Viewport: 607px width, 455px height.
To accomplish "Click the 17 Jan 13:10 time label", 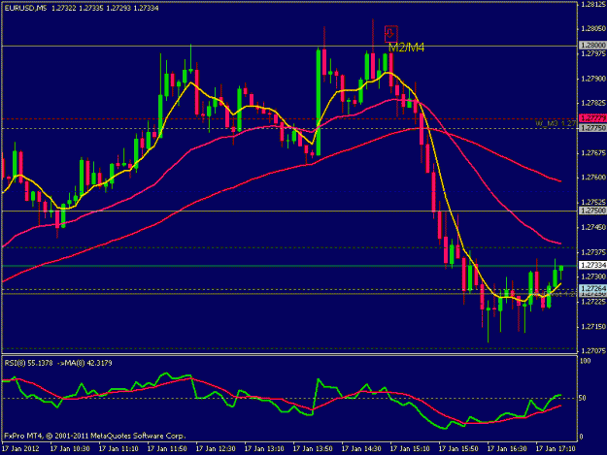I will [264, 449].
